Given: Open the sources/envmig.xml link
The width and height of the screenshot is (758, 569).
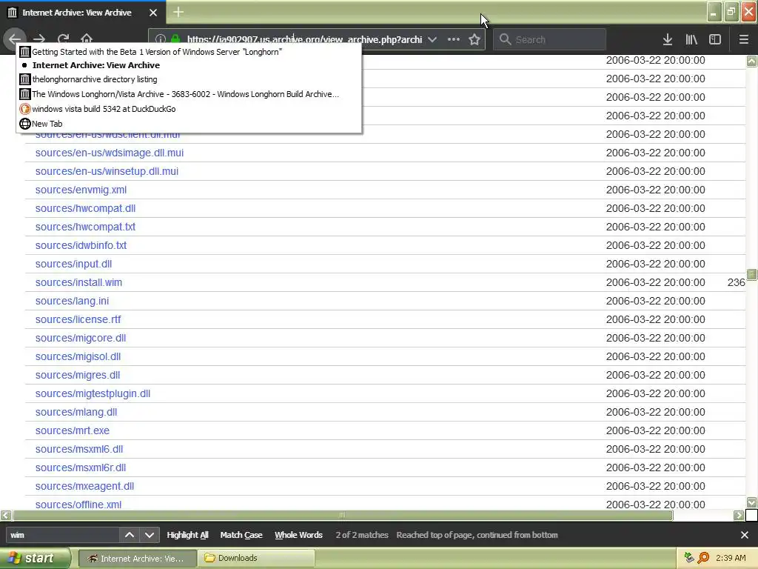Looking at the screenshot, I should tap(81, 190).
